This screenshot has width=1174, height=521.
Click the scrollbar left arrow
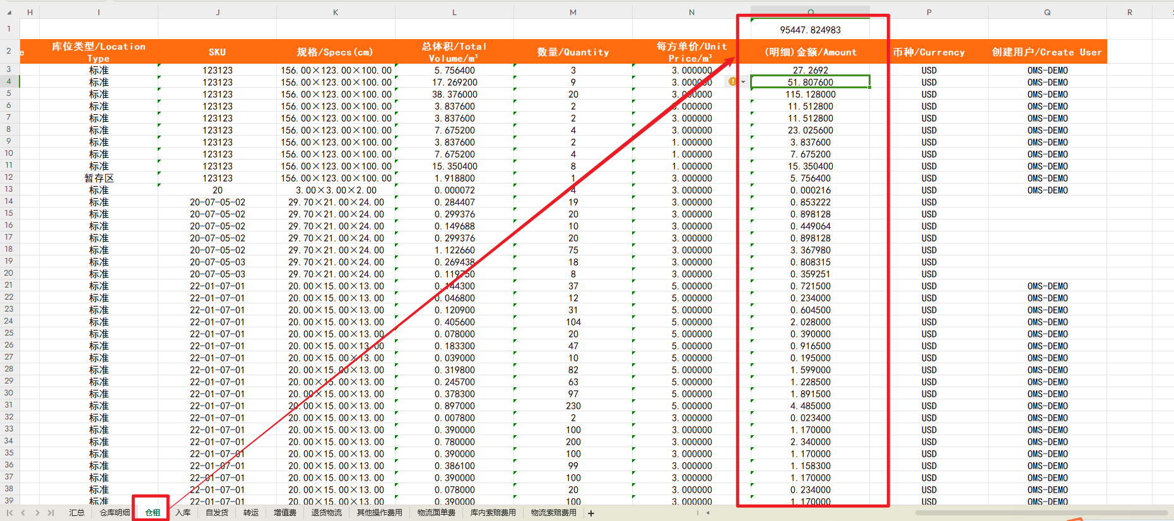click(x=708, y=513)
